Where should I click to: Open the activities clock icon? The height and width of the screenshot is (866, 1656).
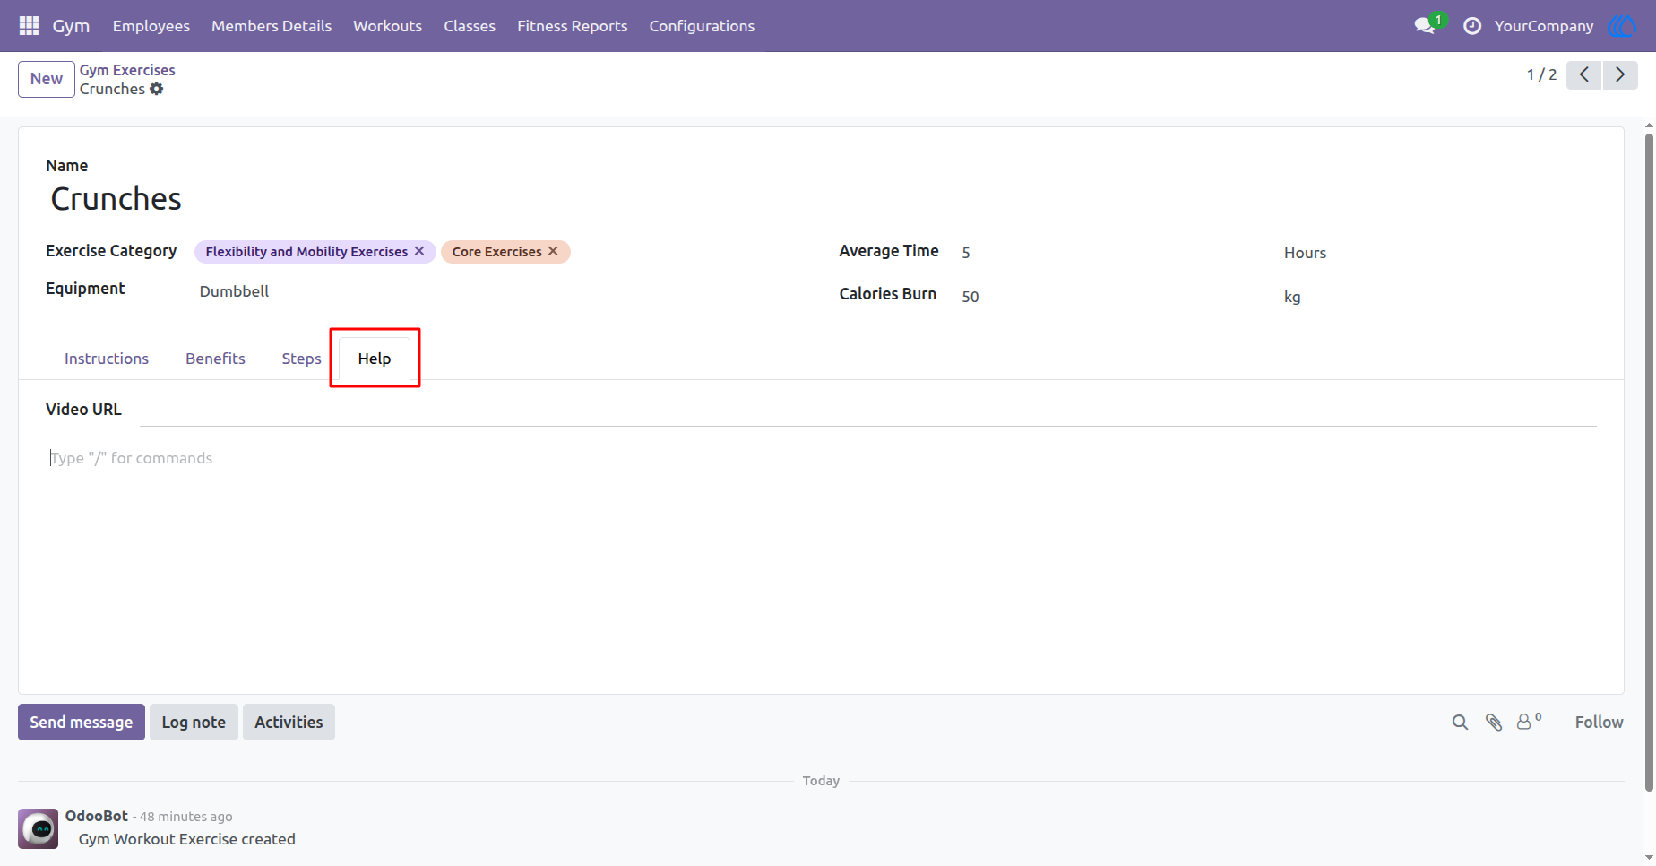(1472, 26)
